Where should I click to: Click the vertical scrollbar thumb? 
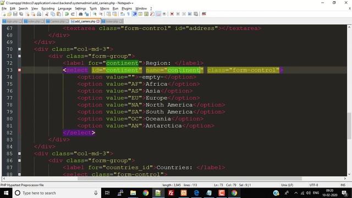point(349,126)
